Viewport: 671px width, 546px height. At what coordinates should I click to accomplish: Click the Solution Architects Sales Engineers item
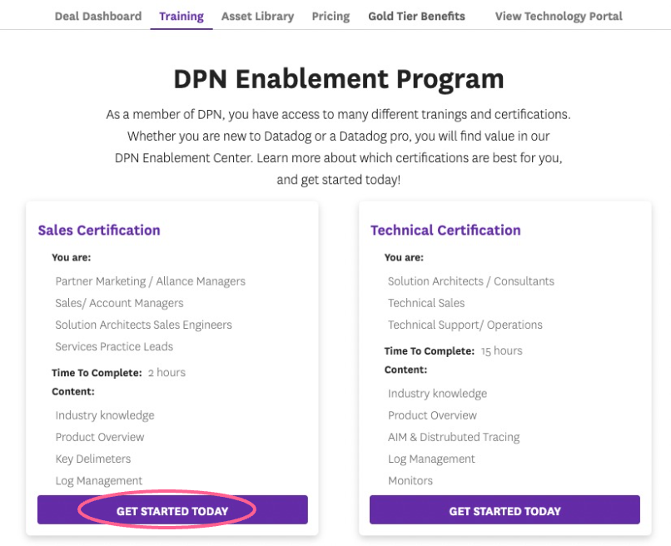point(143,325)
